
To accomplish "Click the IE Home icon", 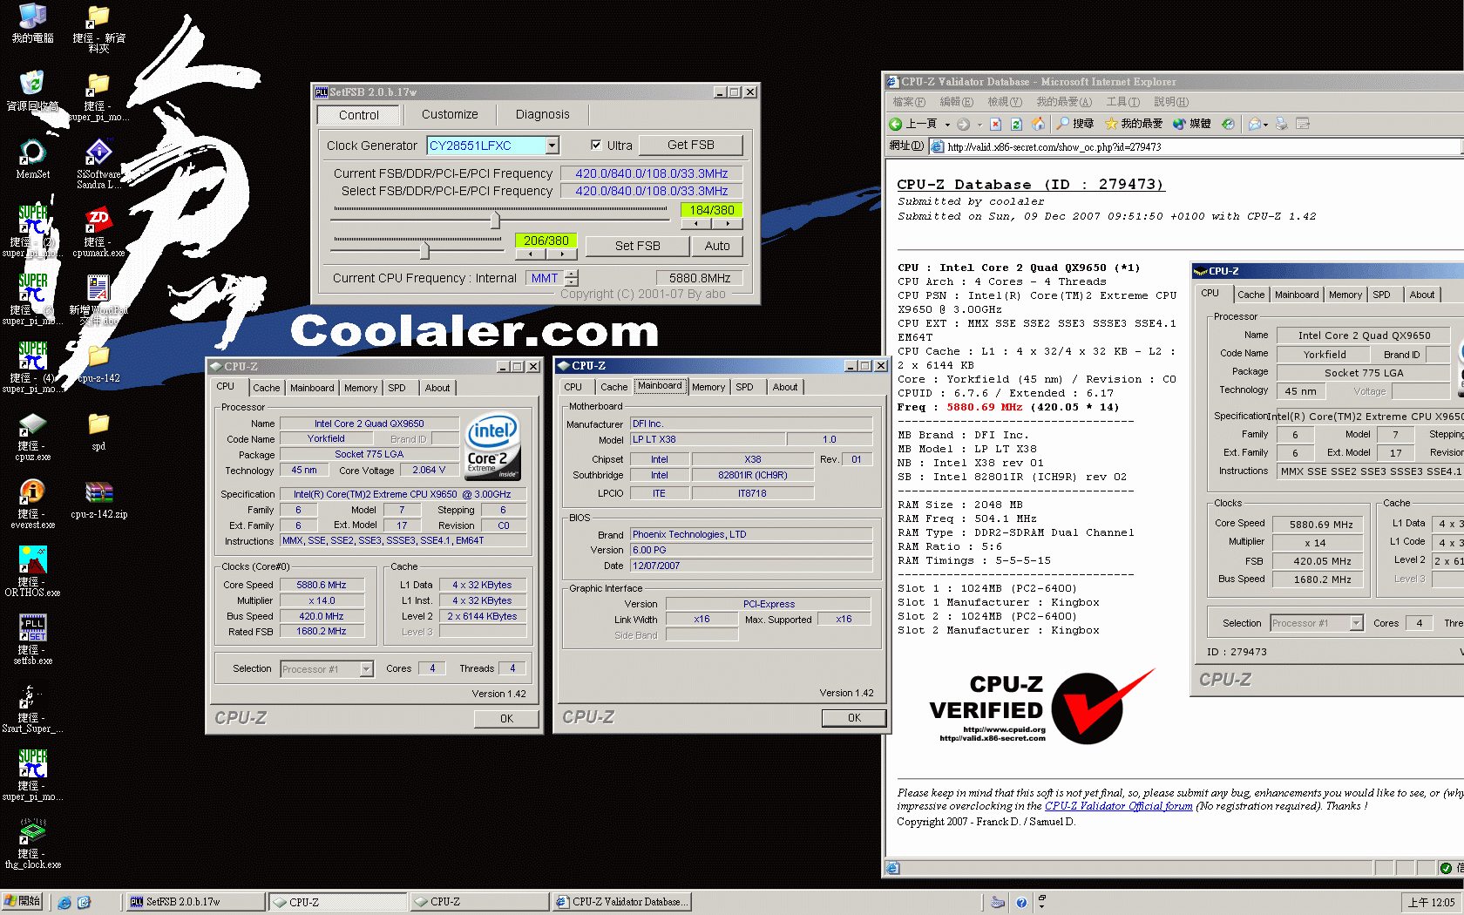I will [1038, 124].
